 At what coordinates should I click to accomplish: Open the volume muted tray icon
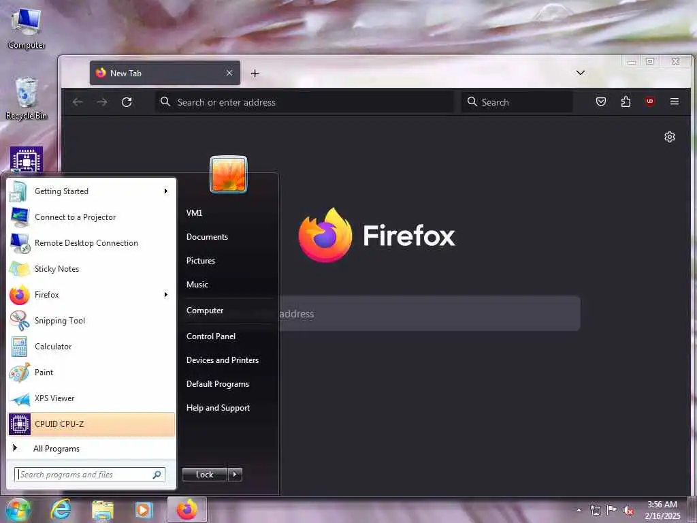tap(628, 511)
